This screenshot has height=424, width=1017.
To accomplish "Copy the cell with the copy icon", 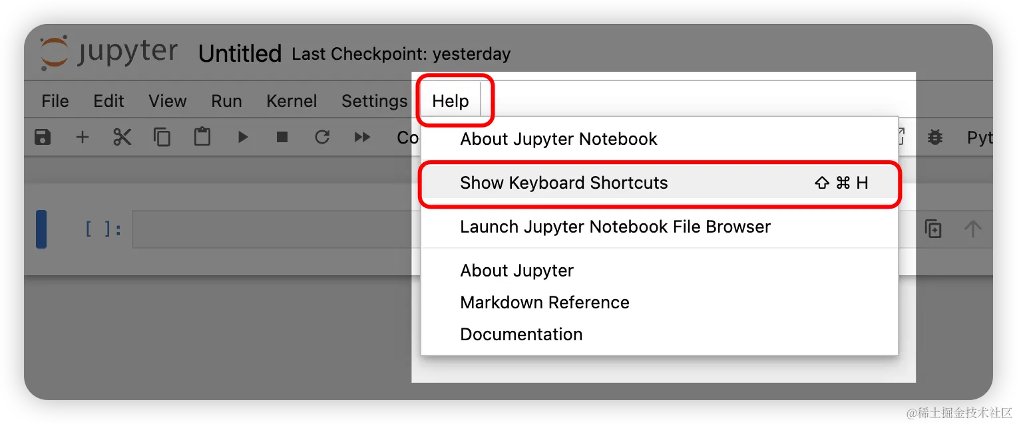I will (162, 138).
